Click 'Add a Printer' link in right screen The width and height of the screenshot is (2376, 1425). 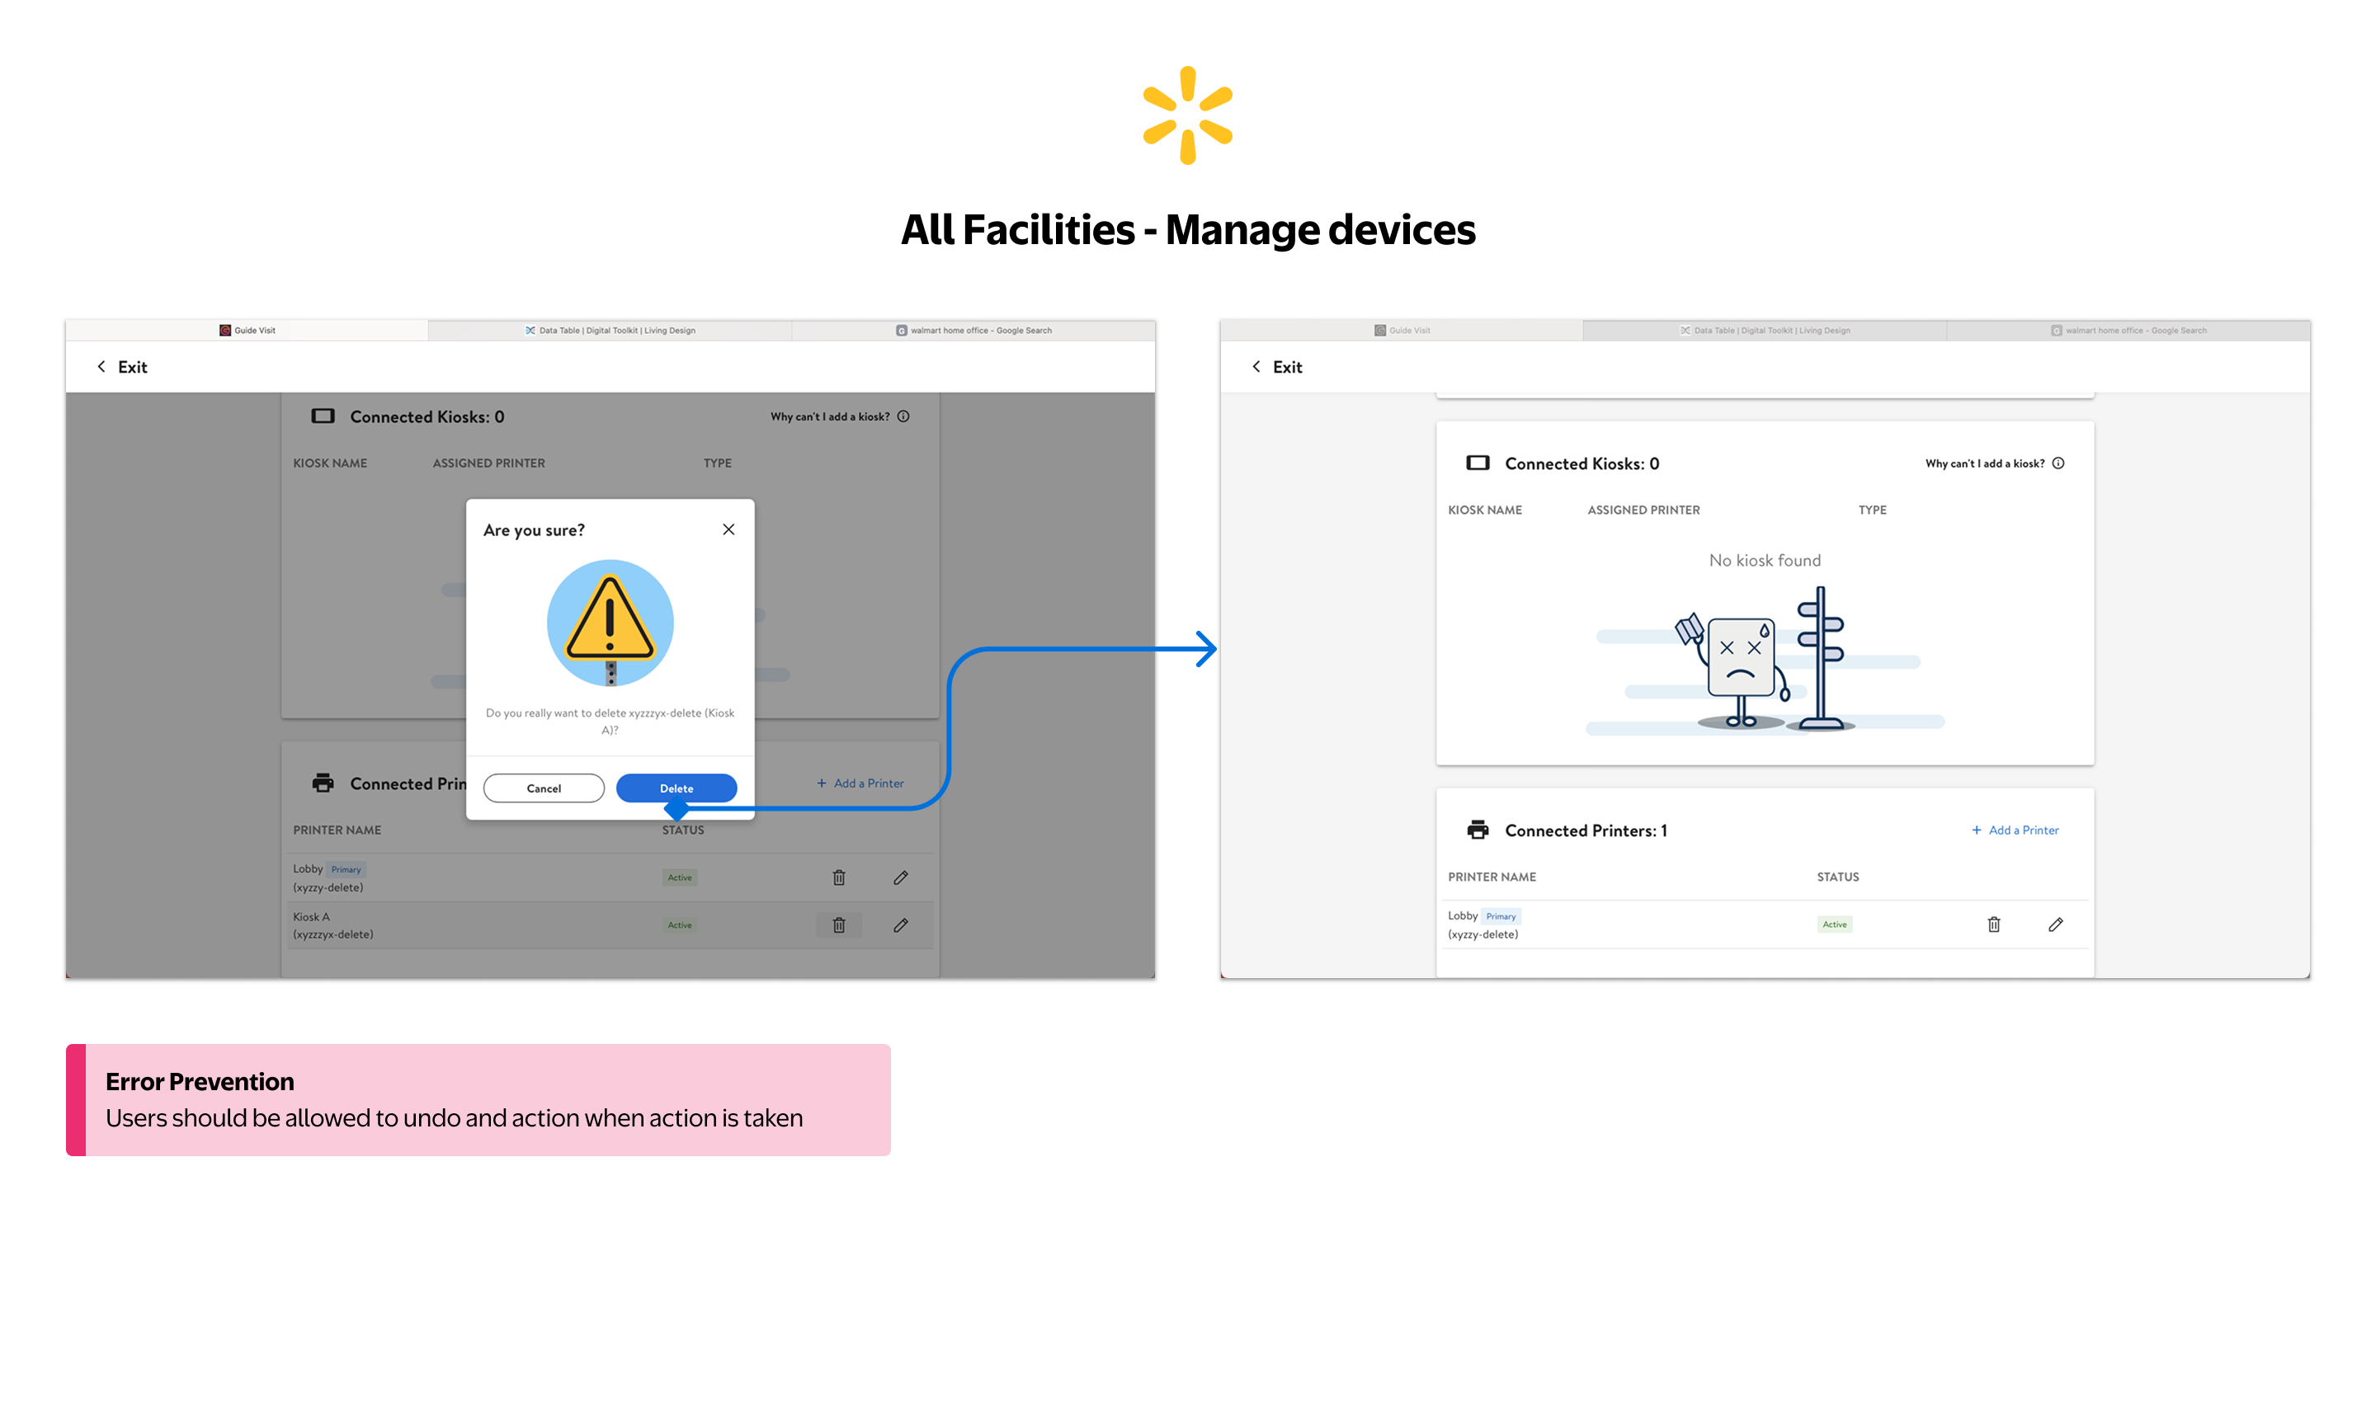point(2015,830)
